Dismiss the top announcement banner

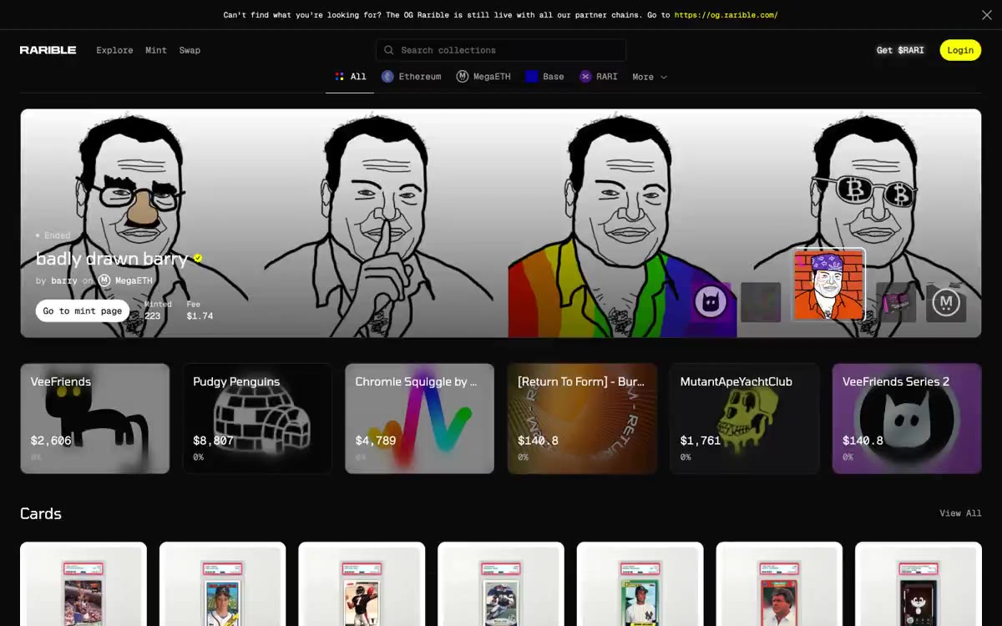point(986,14)
